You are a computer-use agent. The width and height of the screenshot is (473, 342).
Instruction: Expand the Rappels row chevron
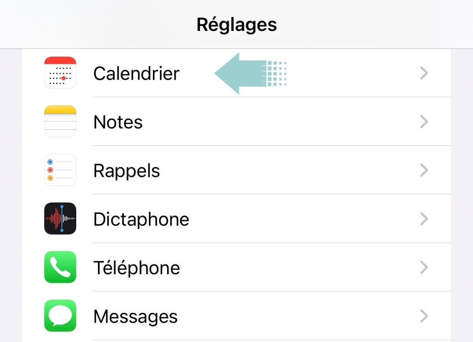[x=424, y=170]
